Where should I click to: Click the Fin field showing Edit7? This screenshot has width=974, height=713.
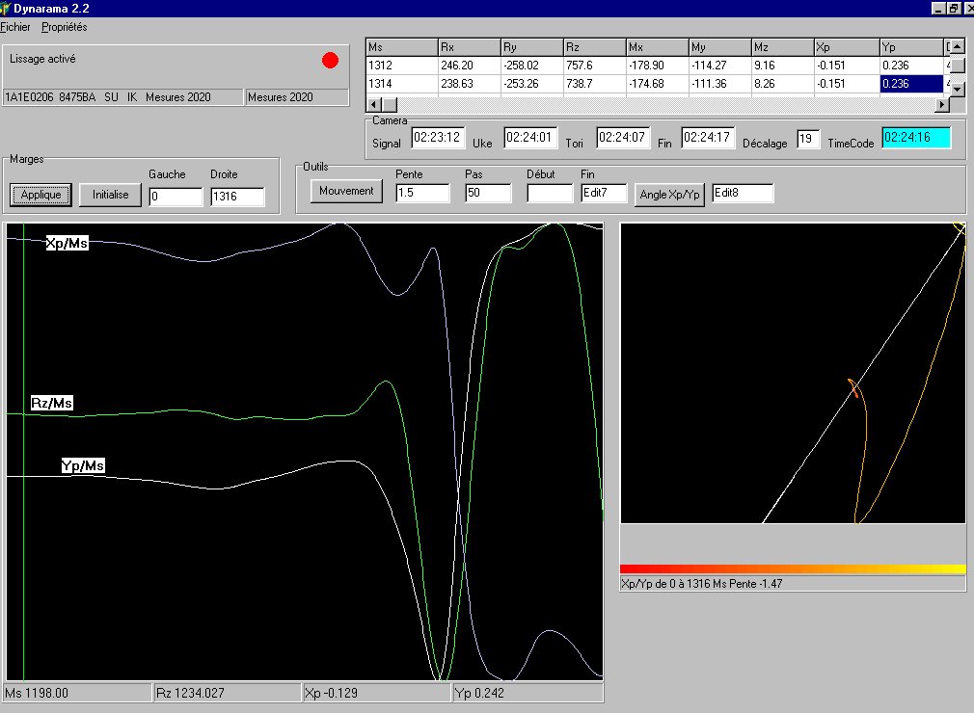pos(604,193)
